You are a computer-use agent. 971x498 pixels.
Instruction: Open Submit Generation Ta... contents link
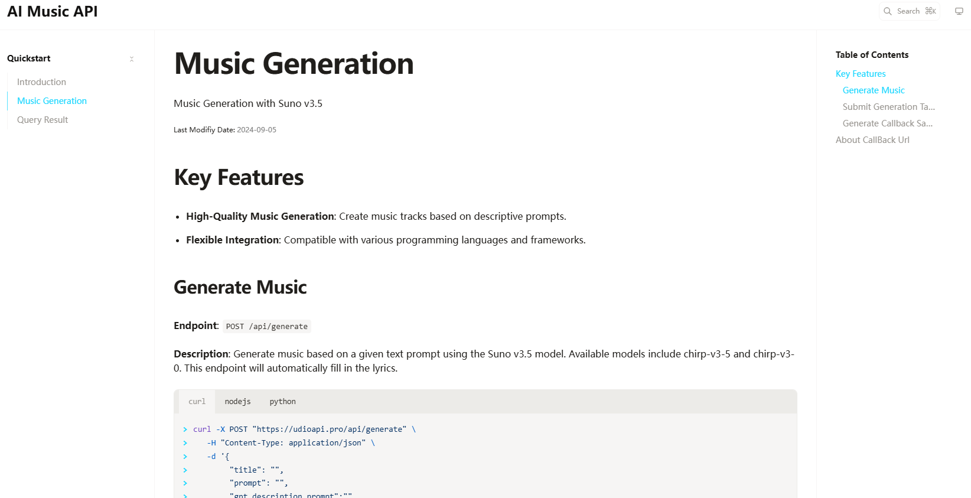(888, 107)
